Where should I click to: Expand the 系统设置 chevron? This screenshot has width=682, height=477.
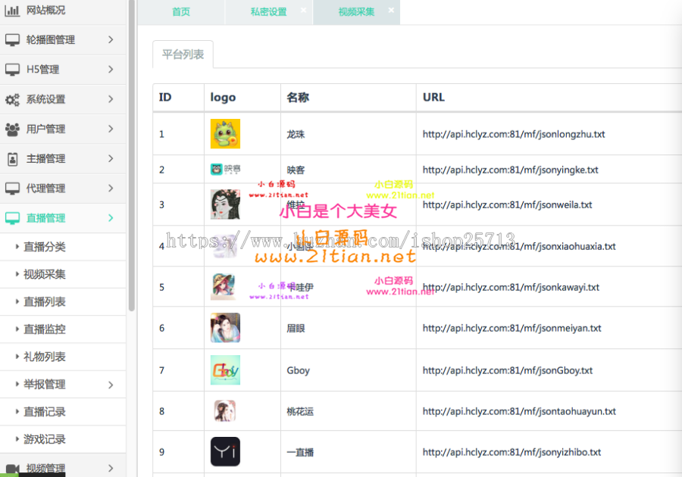point(111,99)
